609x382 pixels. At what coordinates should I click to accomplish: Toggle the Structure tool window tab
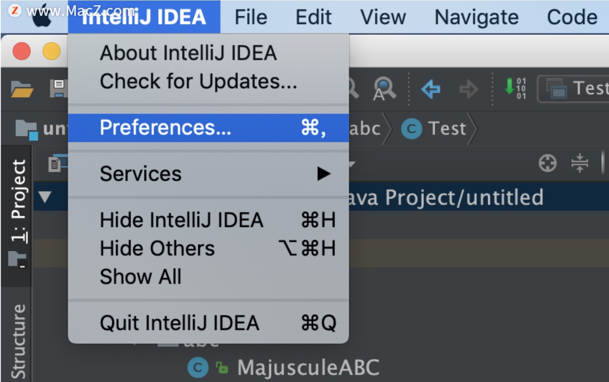[18, 341]
